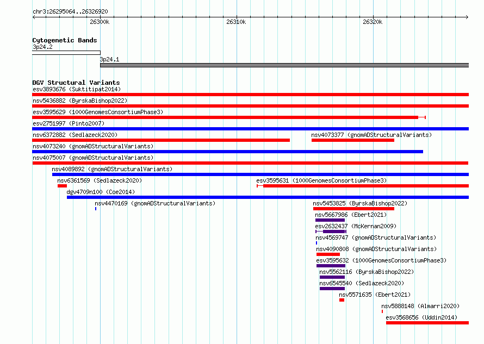Select the DGV Structural Variants track title
484x344 pixels.
(76, 83)
